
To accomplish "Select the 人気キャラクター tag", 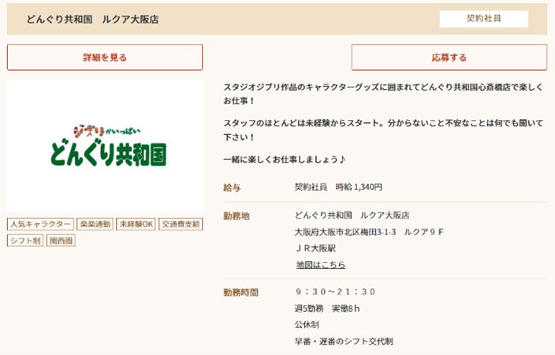I will (x=40, y=224).
